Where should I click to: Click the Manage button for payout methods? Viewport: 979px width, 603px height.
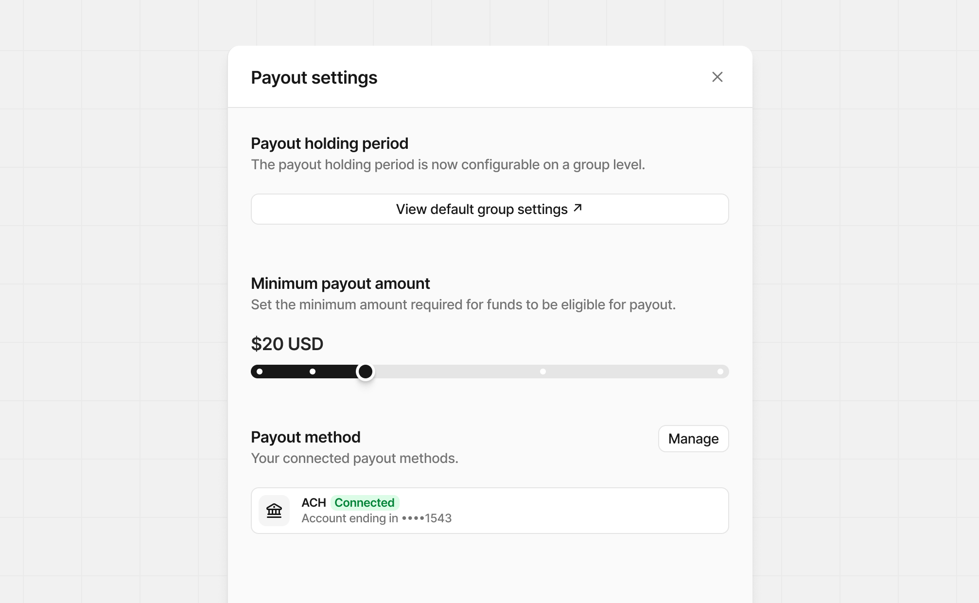[x=693, y=438]
